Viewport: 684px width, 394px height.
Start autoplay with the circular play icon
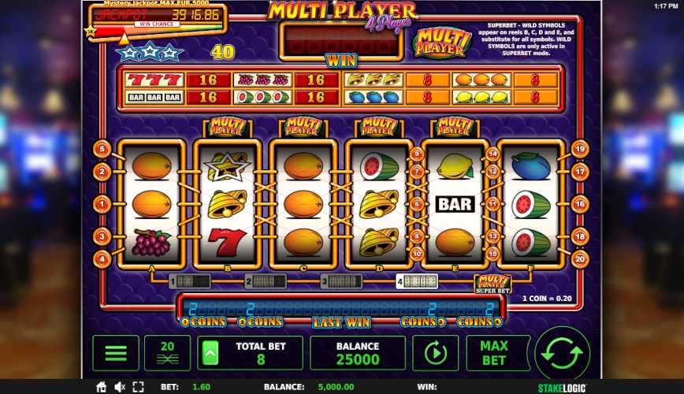435,353
